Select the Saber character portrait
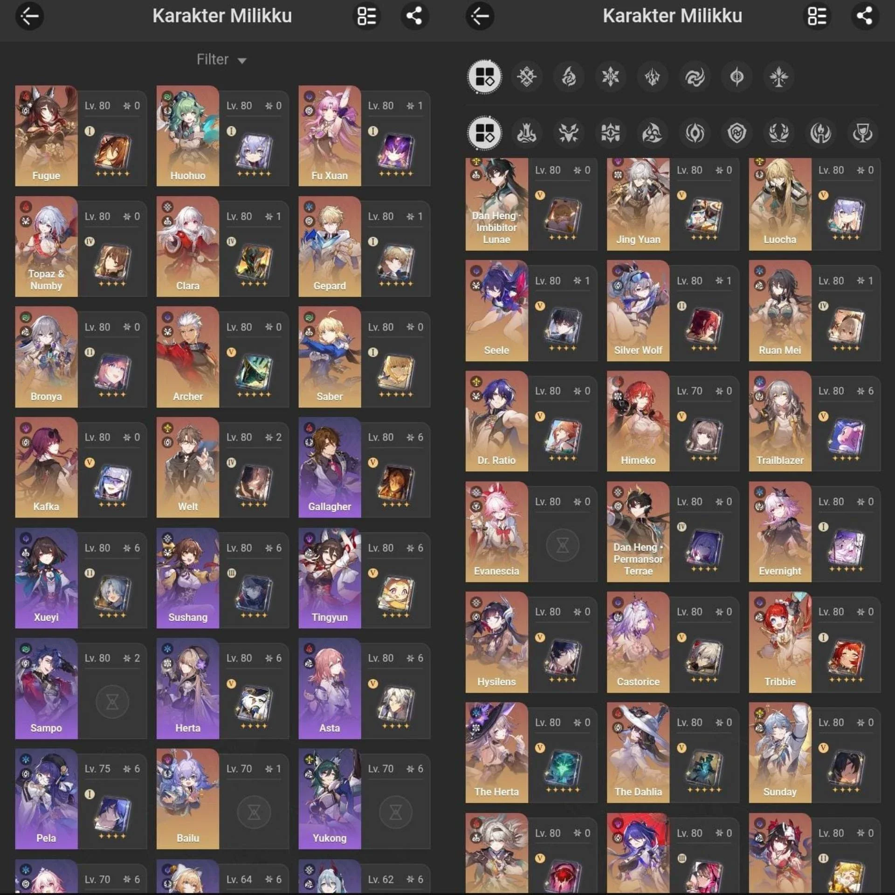The width and height of the screenshot is (895, 895). (x=330, y=357)
